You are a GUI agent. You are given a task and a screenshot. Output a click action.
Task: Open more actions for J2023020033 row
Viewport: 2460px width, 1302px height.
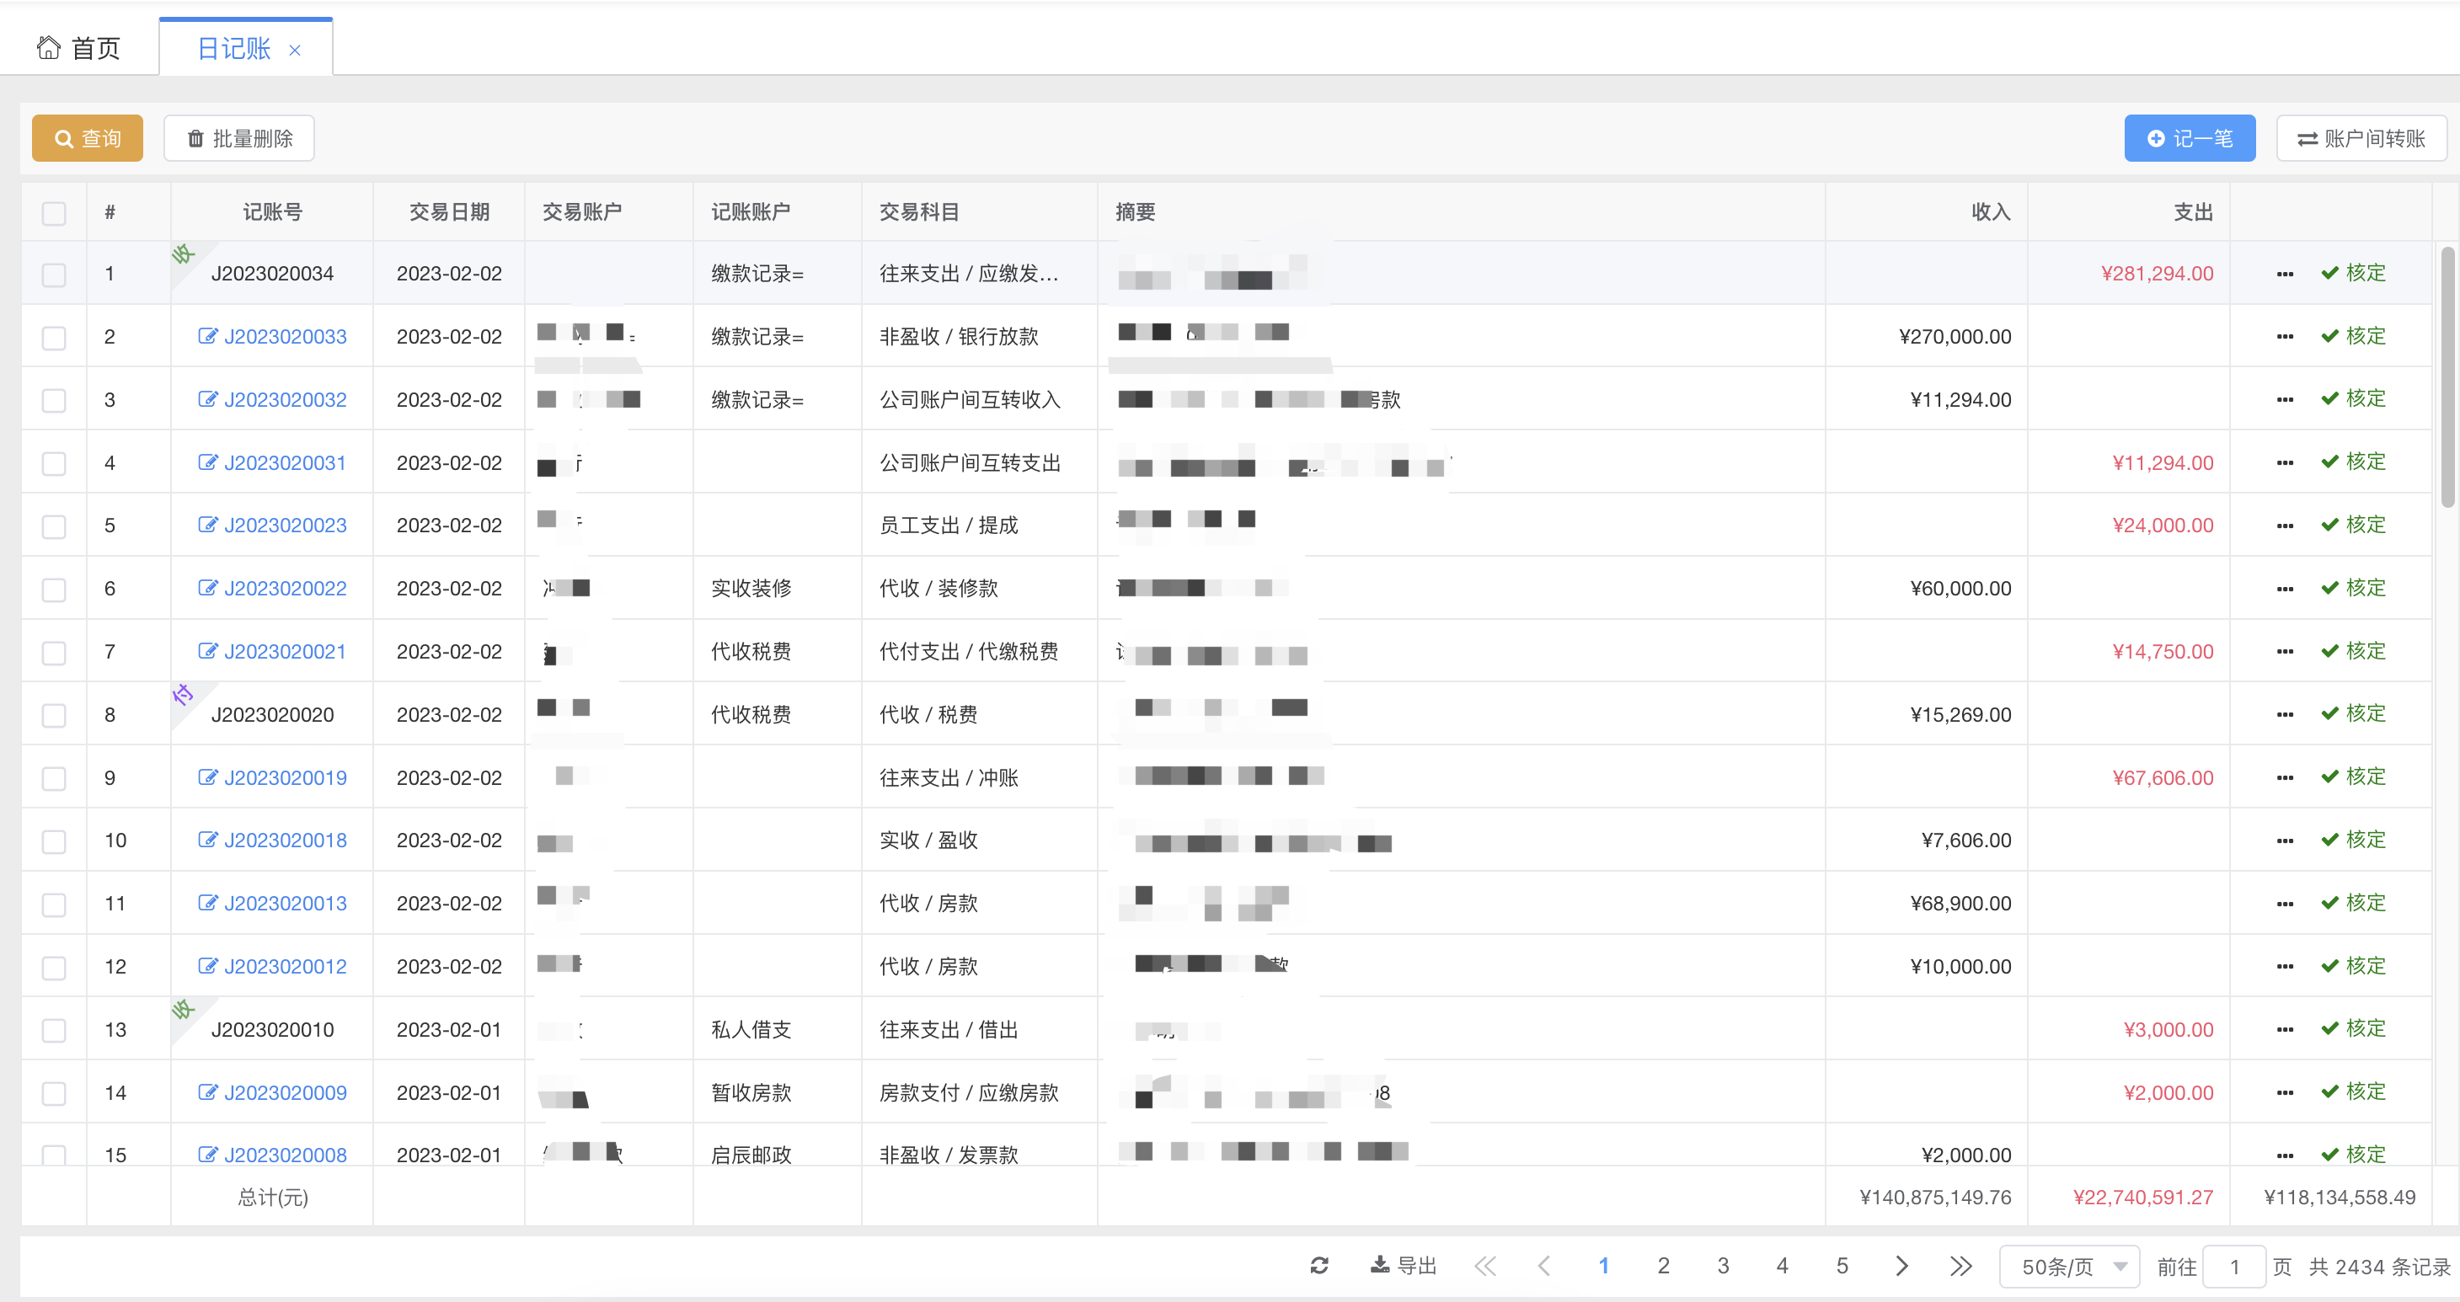pos(2284,336)
